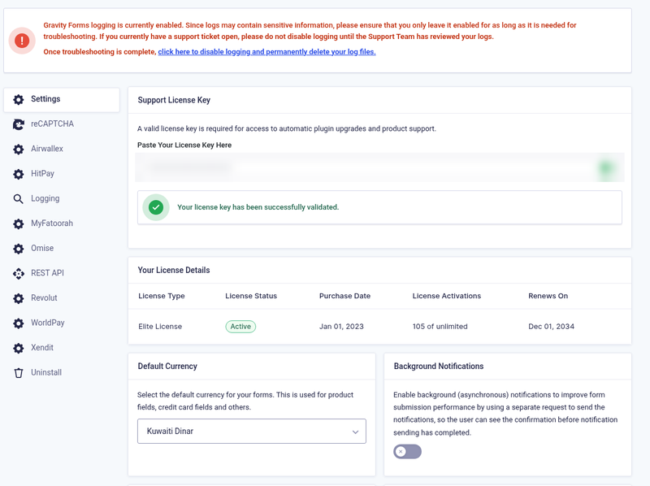Viewport: 650px width, 486px height.
Task: Click the Uninstall trash icon
Action: (x=18, y=373)
